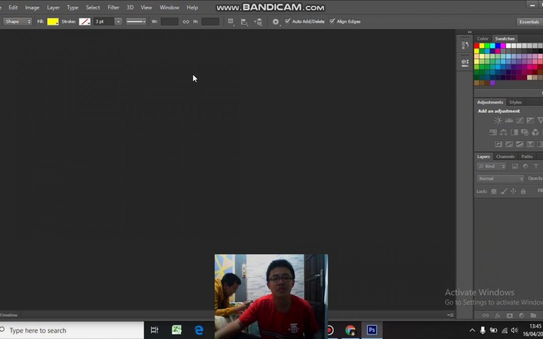
Task: Add a Color Balance adjustment
Action: click(x=503, y=133)
